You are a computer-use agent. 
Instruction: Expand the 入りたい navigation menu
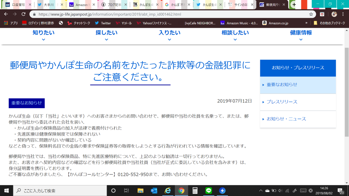point(170,35)
